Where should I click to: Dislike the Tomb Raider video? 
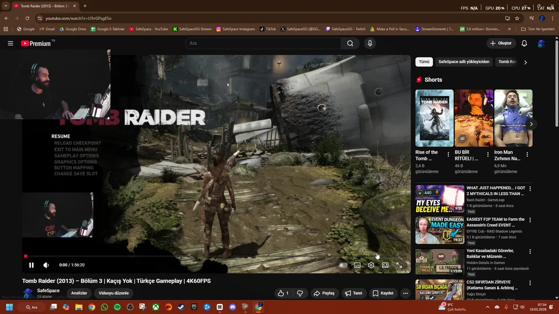(300, 293)
